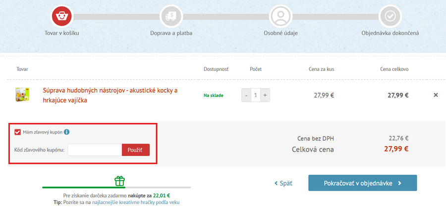Click the green gift icon
Image resolution: width=446 pixels, height=210 pixels.
[x=119, y=181]
